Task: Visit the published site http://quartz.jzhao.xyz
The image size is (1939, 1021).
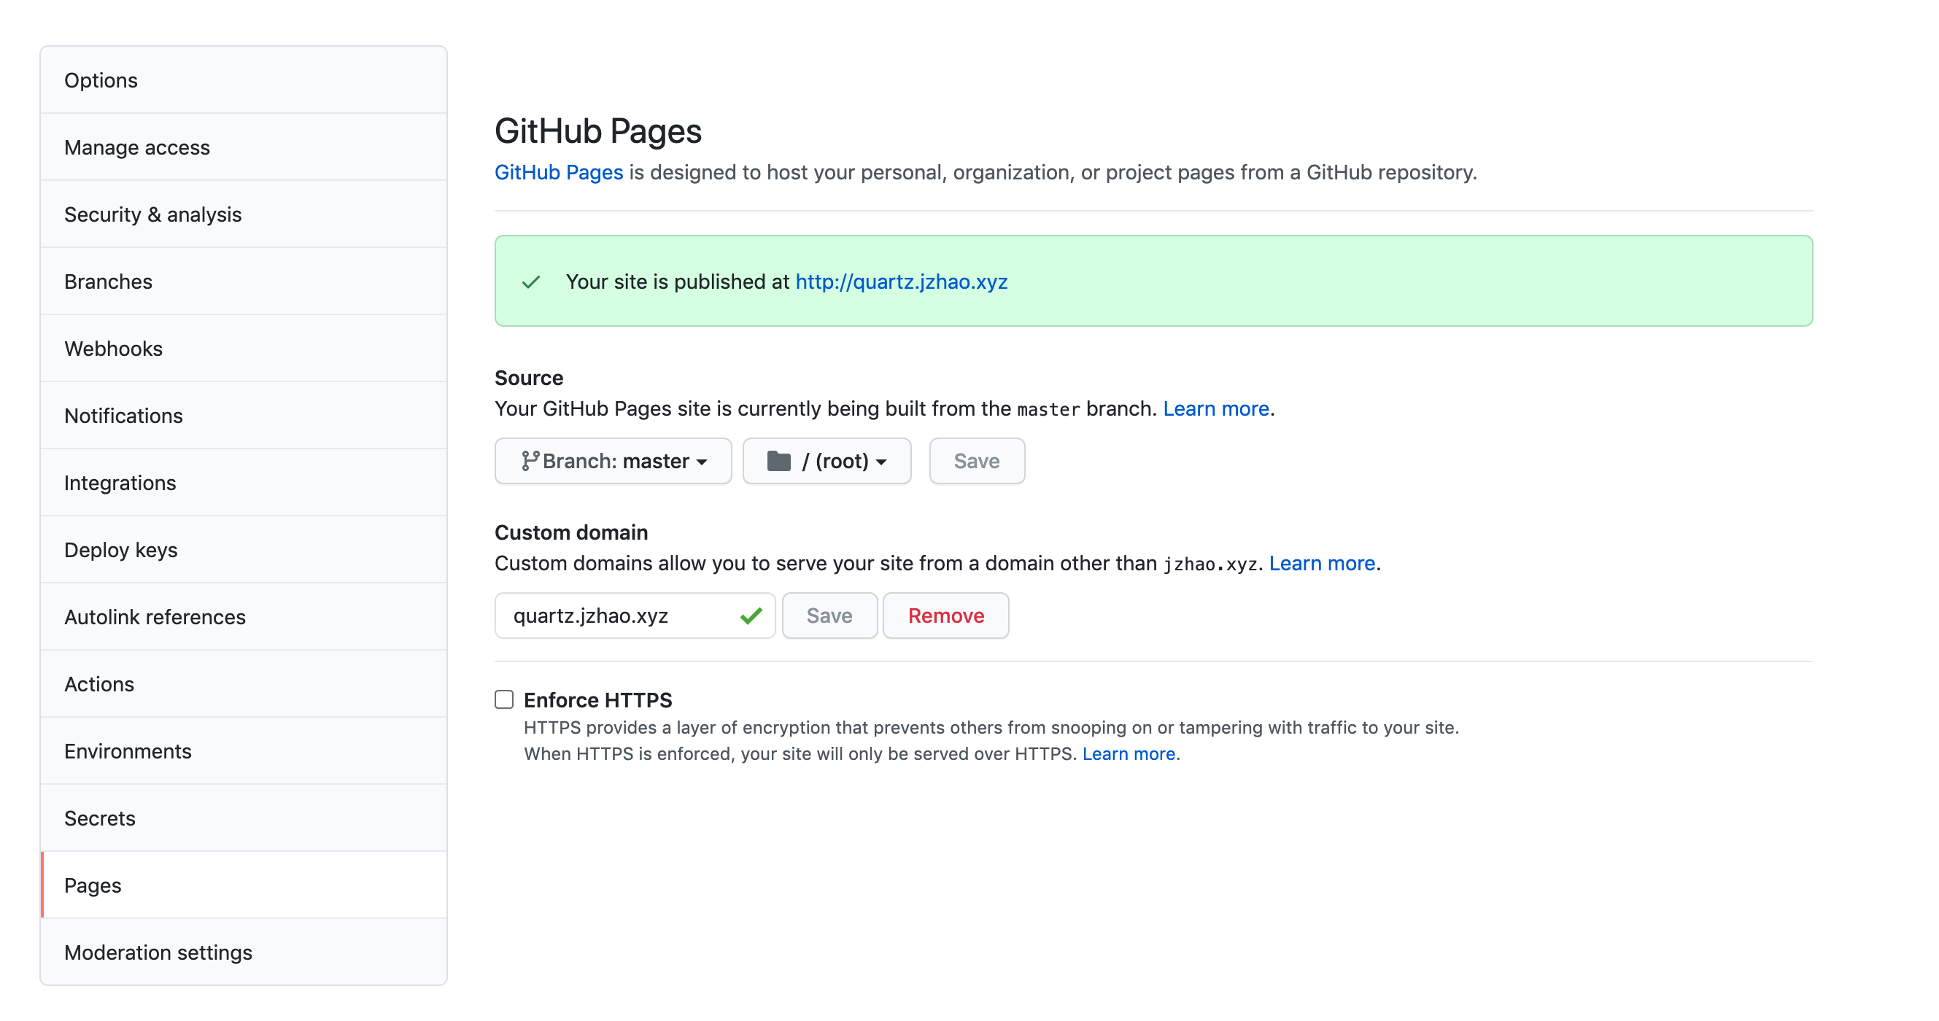Action: pyautogui.click(x=901, y=282)
